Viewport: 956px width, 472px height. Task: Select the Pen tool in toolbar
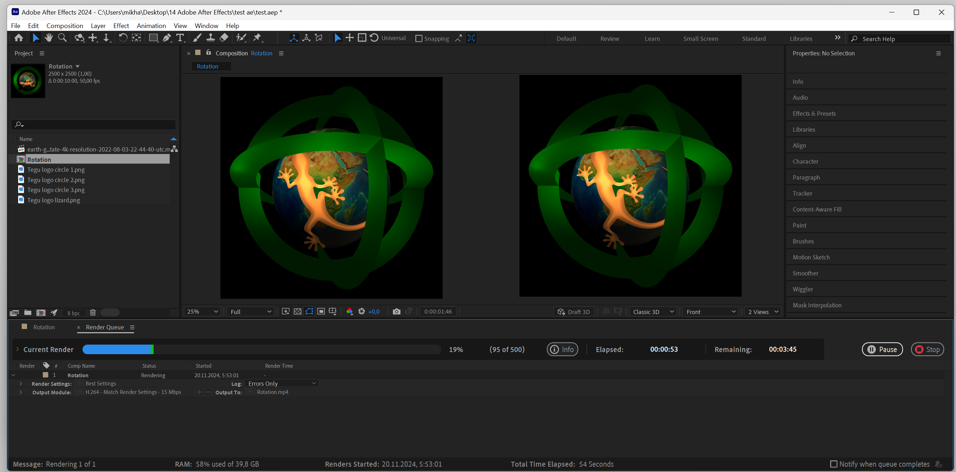(x=167, y=38)
